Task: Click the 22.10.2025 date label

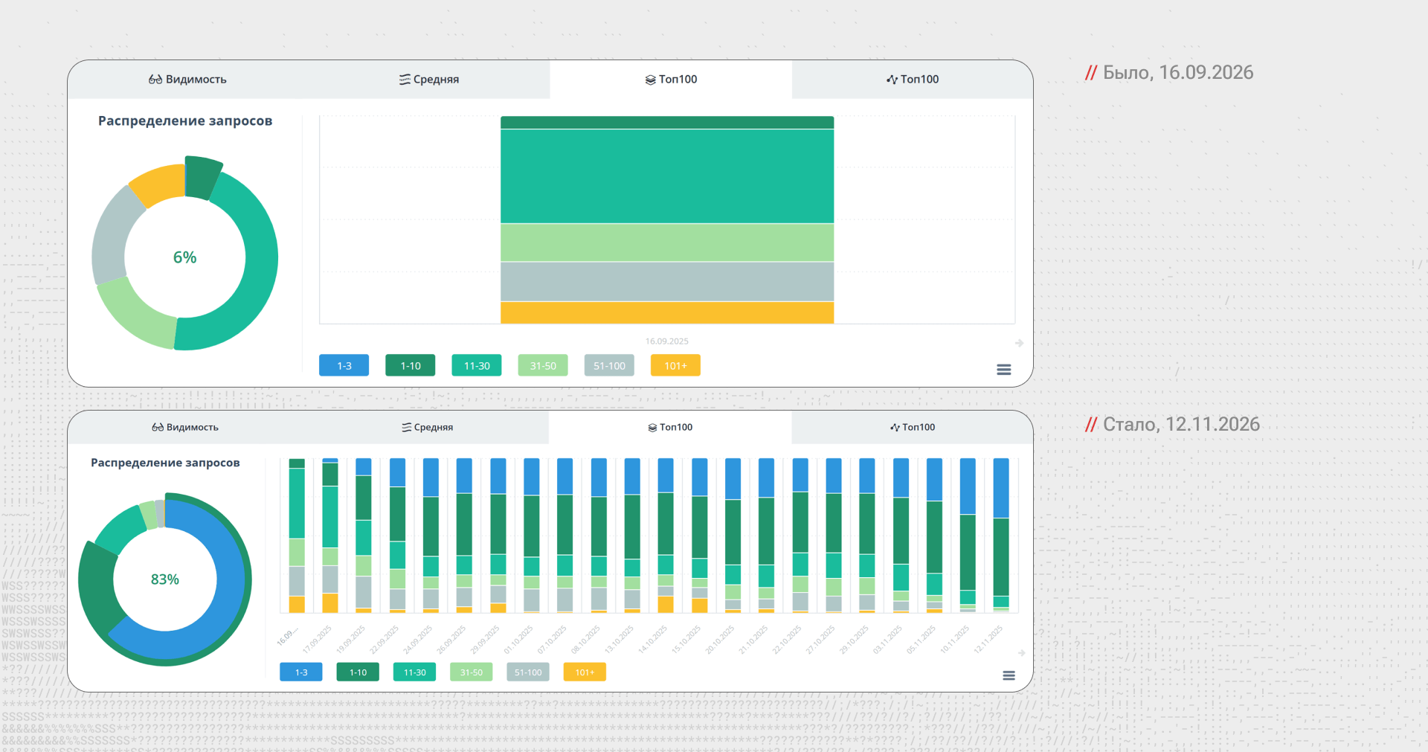Action: [x=788, y=639]
